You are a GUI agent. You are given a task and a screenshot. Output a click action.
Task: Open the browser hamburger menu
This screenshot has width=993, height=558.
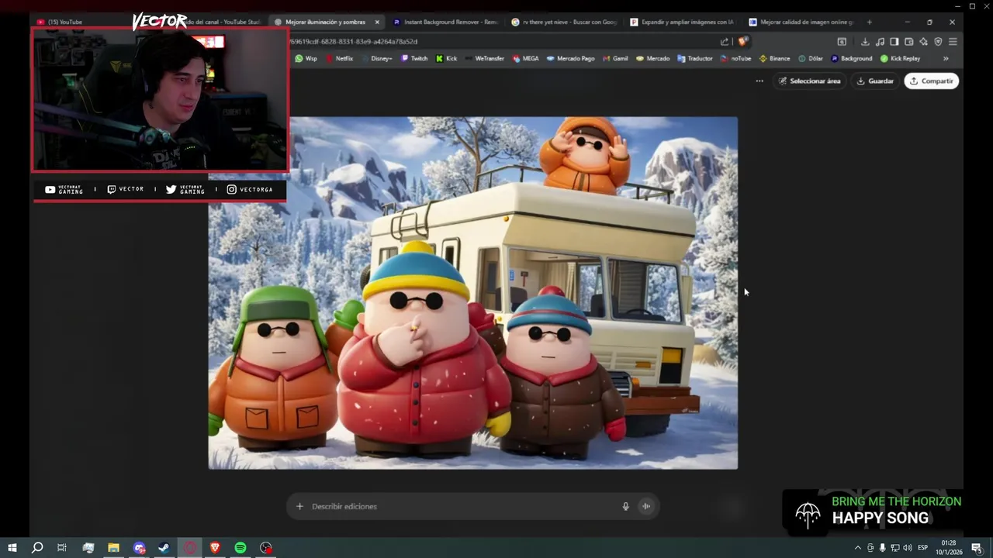(x=953, y=42)
